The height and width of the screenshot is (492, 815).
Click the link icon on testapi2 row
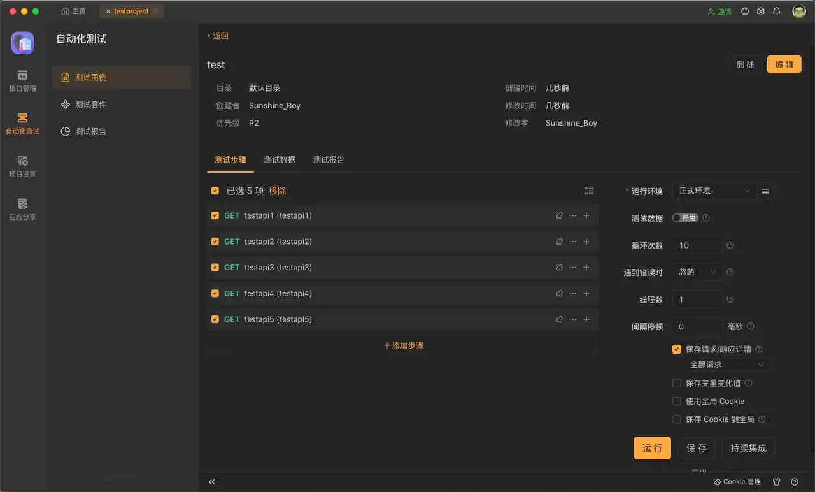click(x=559, y=242)
